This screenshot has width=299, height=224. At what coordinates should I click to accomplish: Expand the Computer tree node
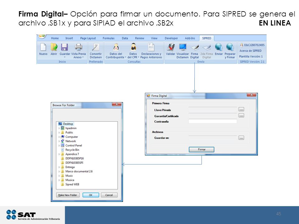[59, 137]
